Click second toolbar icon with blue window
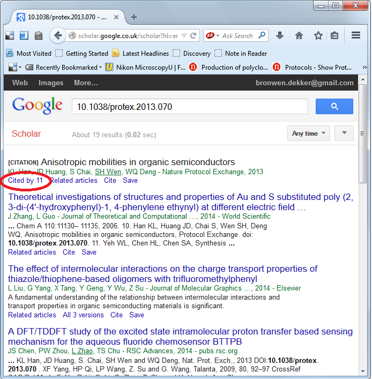 click(24, 35)
